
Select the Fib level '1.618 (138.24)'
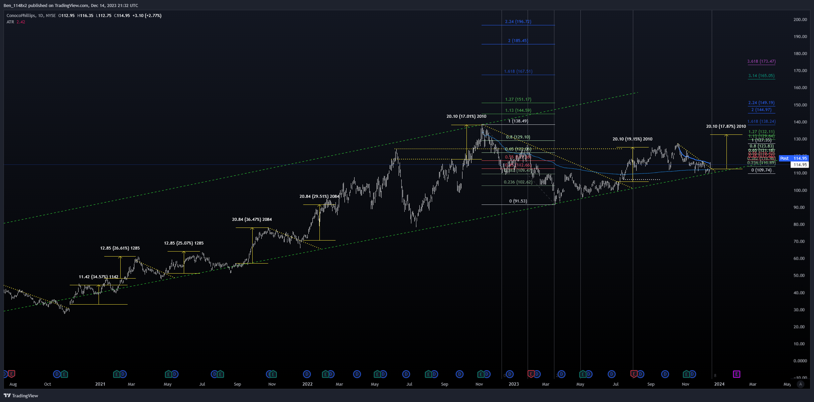click(x=762, y=121)
